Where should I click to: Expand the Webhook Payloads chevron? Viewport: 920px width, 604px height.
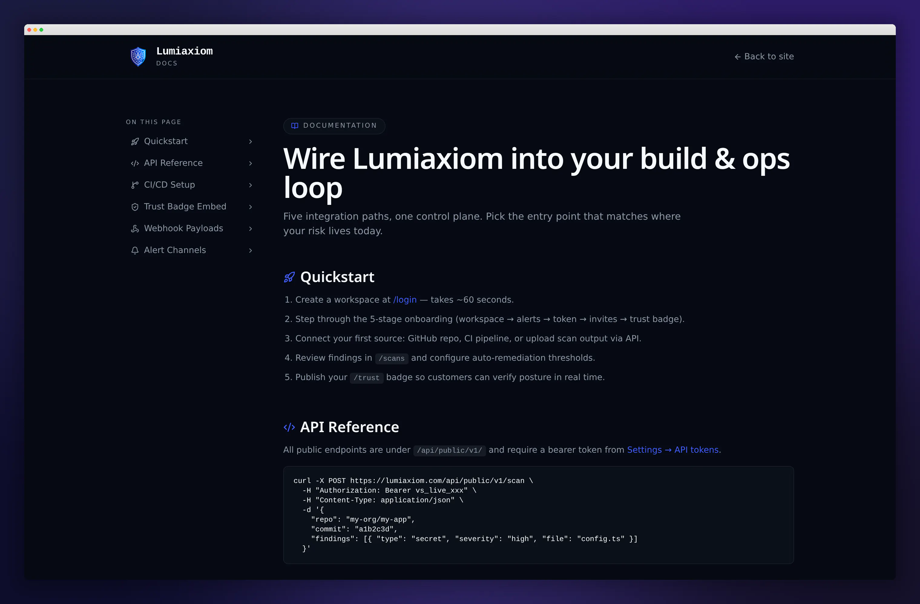251,229
